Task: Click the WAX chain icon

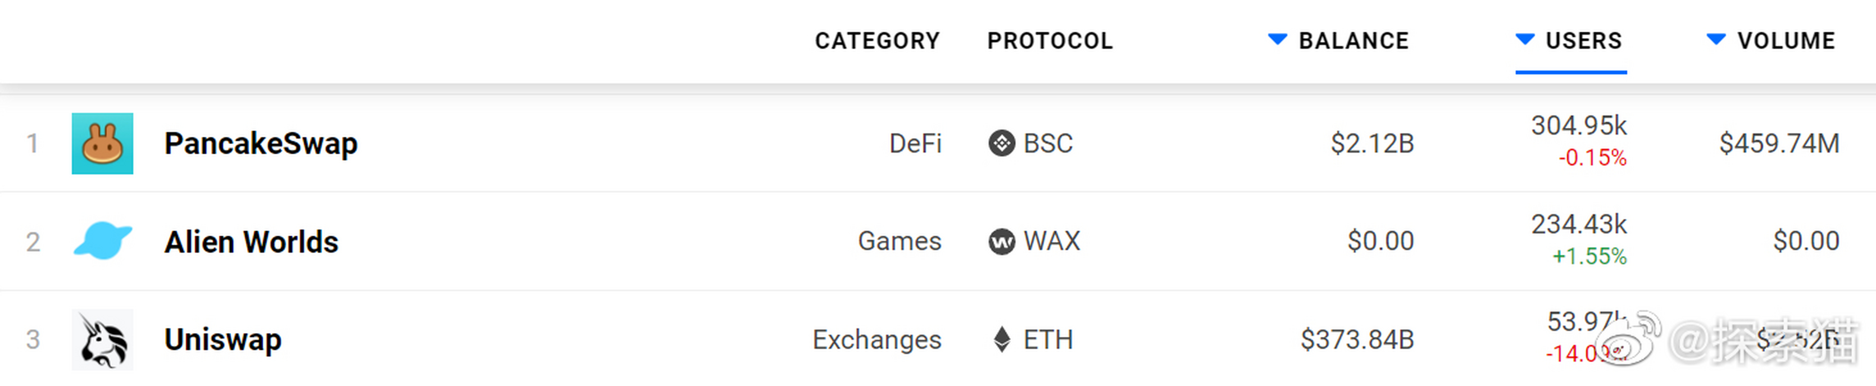Action: [1001, 241]
